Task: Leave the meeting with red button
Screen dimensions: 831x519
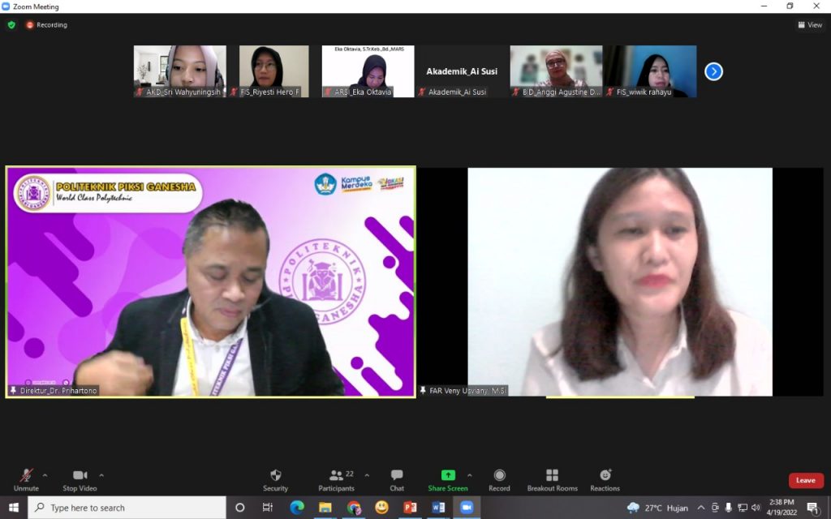Action: pyautogui.click(x=806, y=480)
